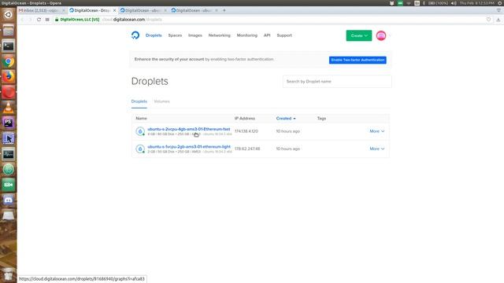Screen dimensions: 504x283
Task: Open the Spaces navigation item
Action: click(175, 35)
